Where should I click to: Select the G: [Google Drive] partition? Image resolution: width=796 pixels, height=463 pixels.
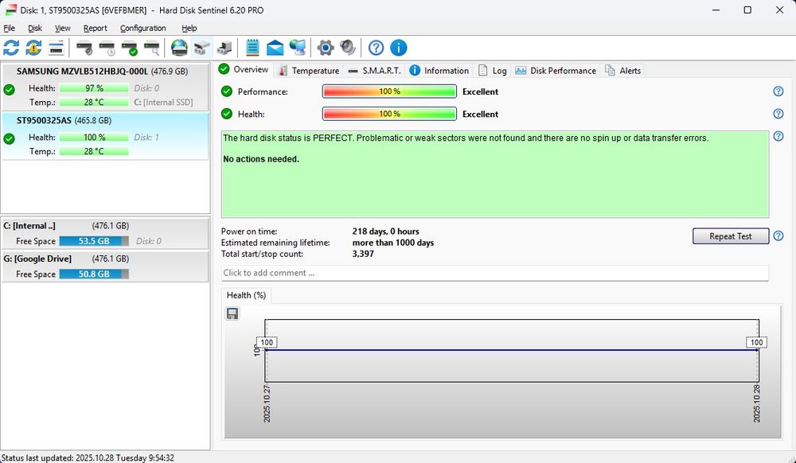pos(106,267)
